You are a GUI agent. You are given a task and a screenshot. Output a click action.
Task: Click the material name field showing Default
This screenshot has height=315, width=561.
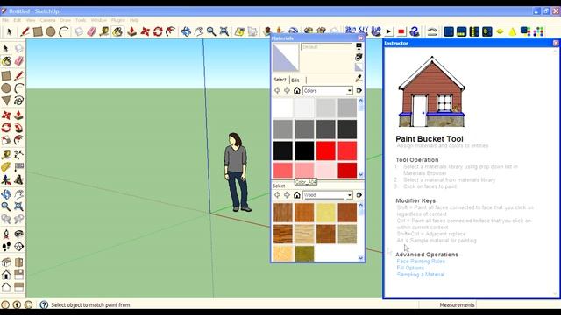pyautogui.click(x=327, y=46)
